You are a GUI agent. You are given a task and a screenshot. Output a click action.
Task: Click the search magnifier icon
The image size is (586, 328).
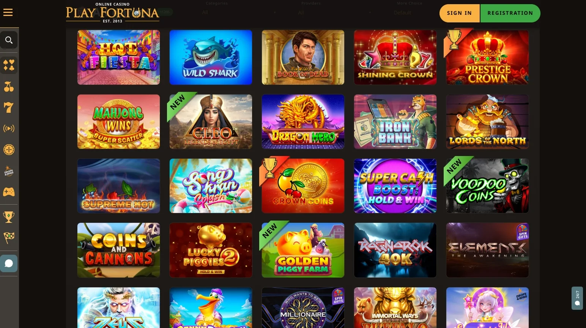click(9, 40)
